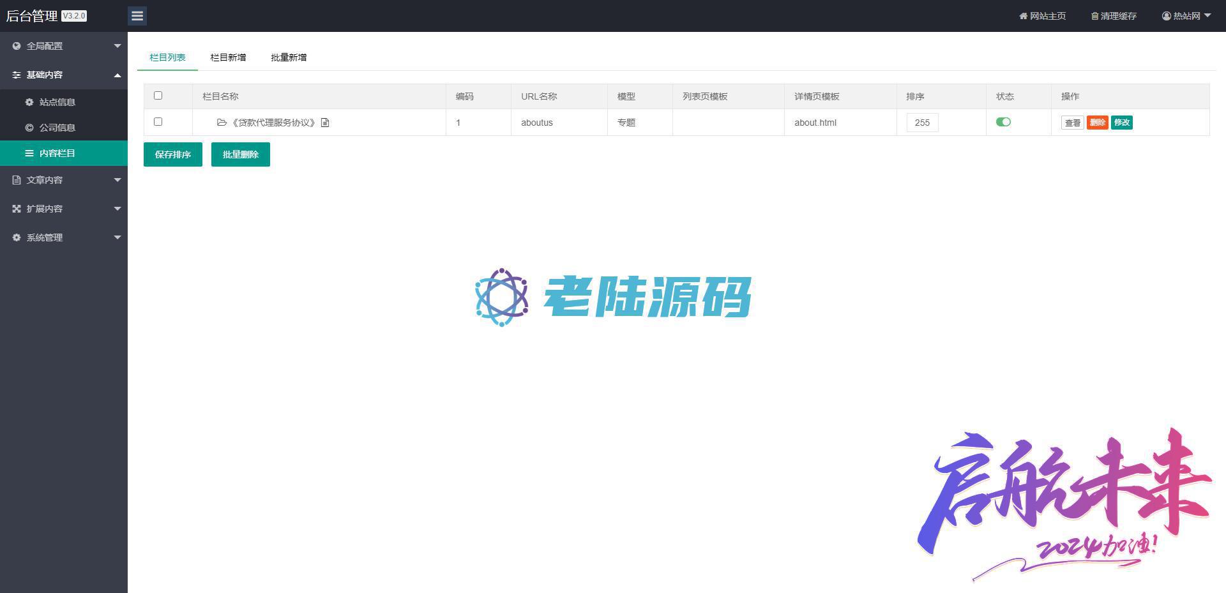The width and height of the screenshot is (1226, 593).
Task: Click the 站点信息 gear icon
Action: (29, 102)
